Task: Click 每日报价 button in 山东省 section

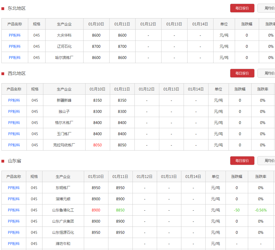Action: pyautogui.click(x=242, y=161)
